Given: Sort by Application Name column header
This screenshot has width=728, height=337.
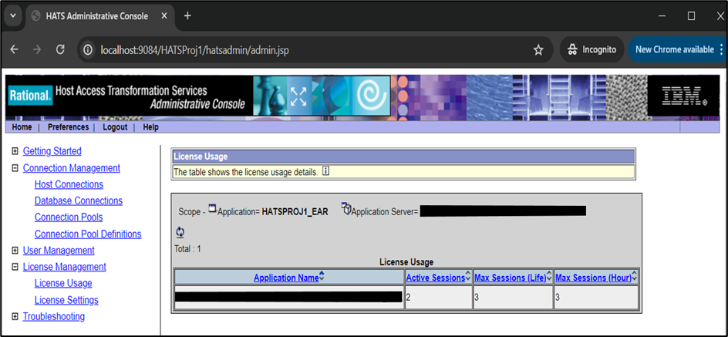Looking at the screenshot, I should (x=286, y=278).
